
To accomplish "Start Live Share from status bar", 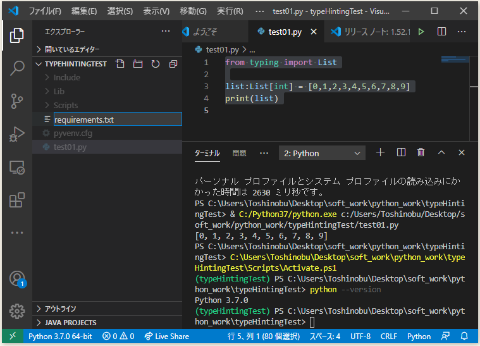I will [x=167, y=337].
